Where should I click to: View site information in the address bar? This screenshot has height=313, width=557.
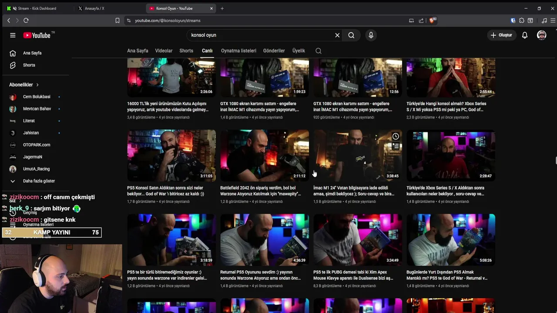(128, 20)
